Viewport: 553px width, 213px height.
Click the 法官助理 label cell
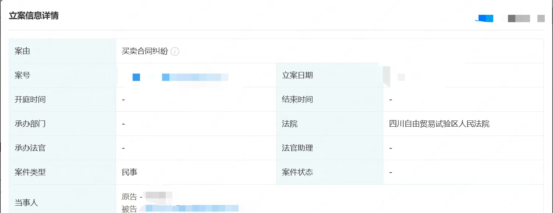(297, 148)
